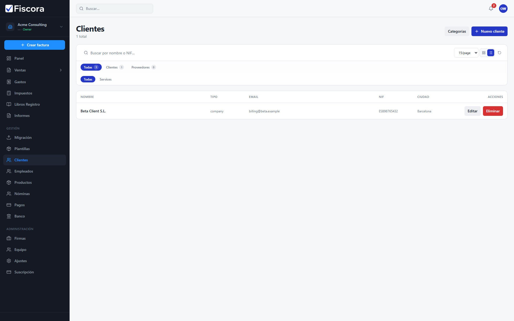The height and width of the screenshot is (321, 514).
Task: Expand the Acme Consulting workspace switcher
Action: tap(61, 27)
